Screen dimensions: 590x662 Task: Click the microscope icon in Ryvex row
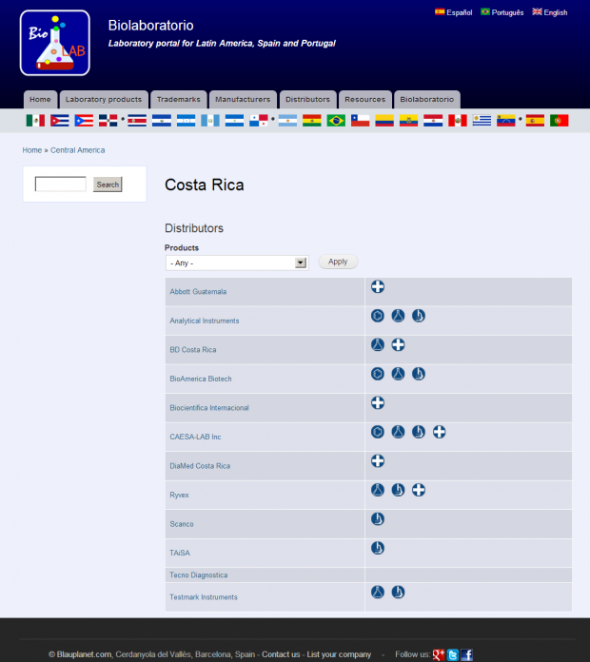(x=398, y=490)
